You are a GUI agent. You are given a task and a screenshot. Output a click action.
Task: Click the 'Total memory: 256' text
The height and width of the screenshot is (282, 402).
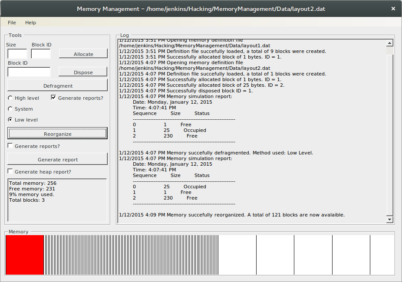pos(33,183)
